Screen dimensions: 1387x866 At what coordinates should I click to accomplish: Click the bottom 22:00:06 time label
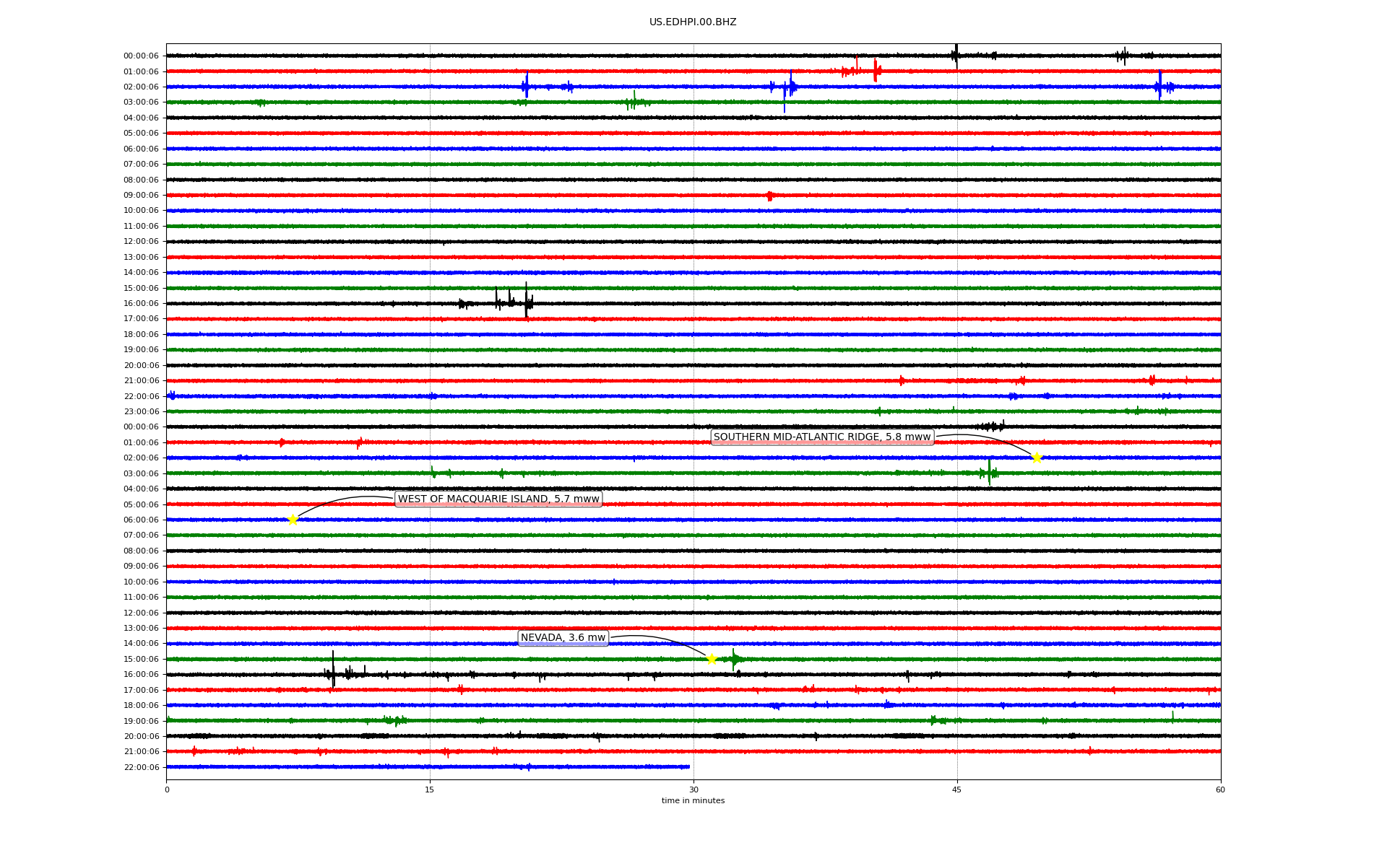click(x=141, y=768)
